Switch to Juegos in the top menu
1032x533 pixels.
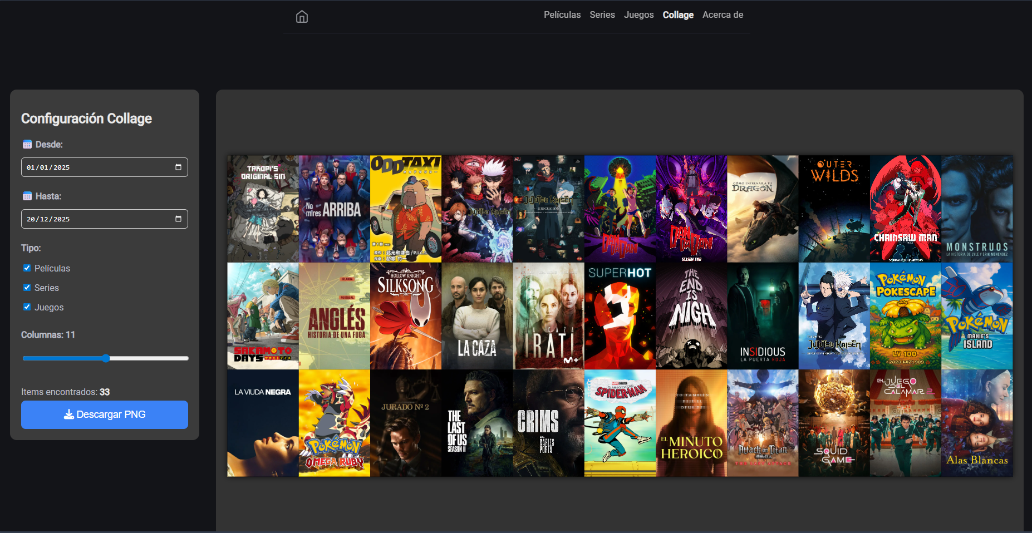(x=639, y=15)
